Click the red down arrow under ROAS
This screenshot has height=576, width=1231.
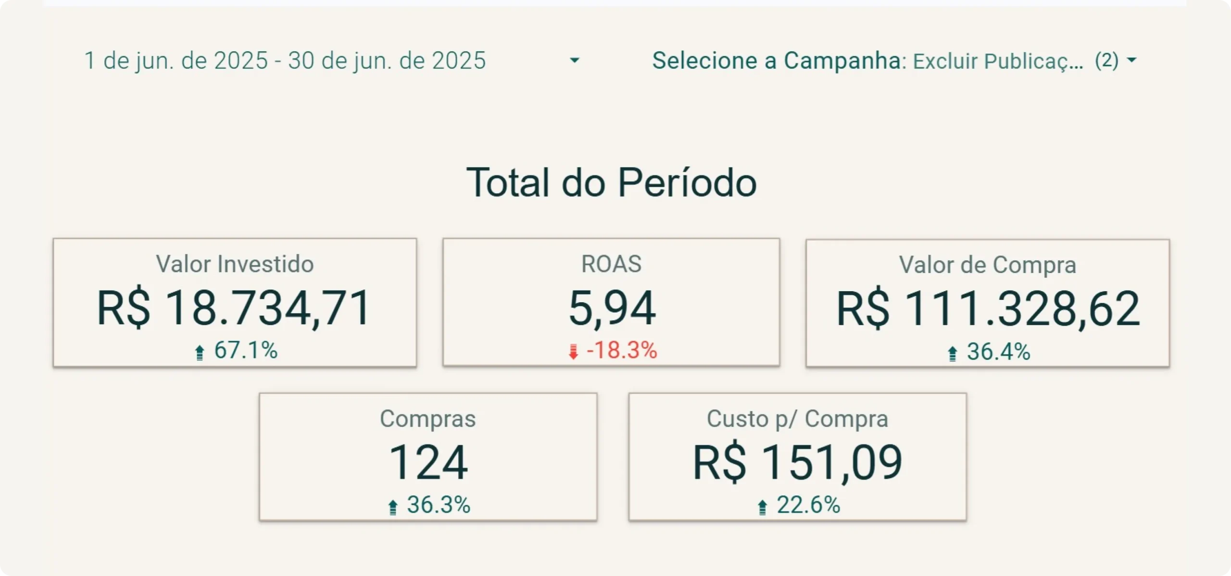[x=573, y=352]
